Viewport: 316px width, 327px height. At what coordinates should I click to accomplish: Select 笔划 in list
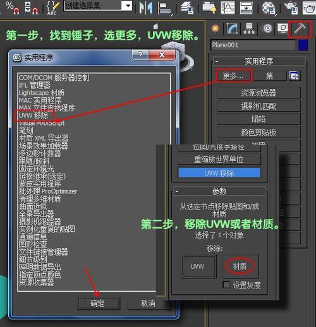click(x=26, y=131)
